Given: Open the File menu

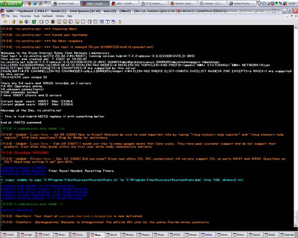Looking at the screenshot, I should tap(8, 16).
